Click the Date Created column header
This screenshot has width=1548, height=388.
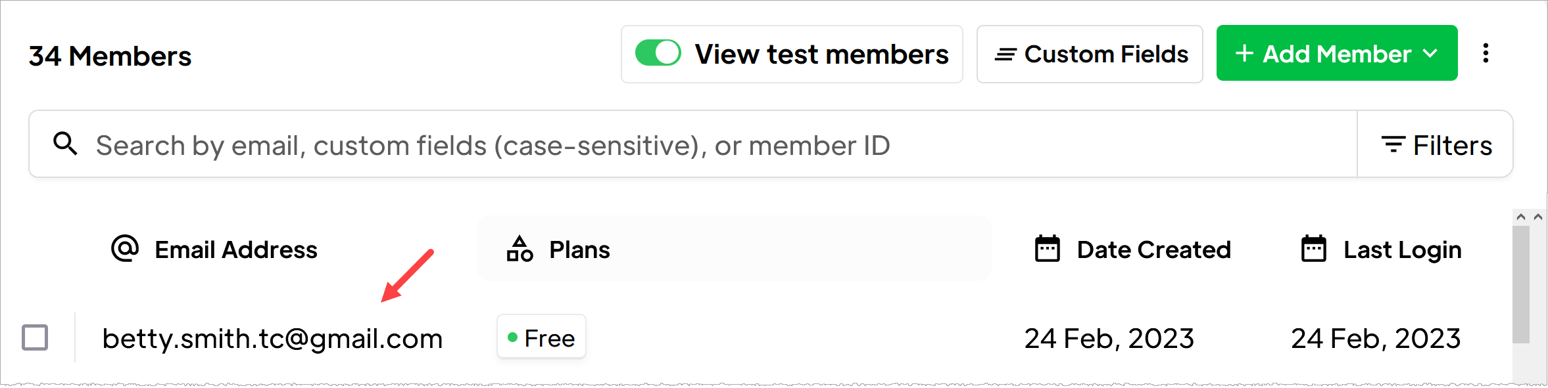coord(1153,250)
